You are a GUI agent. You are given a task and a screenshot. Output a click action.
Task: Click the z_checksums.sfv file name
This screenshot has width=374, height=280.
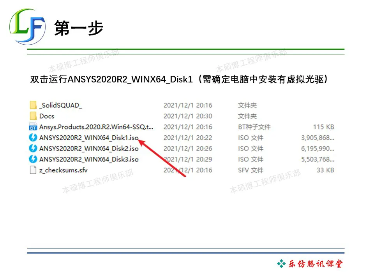(64, 170)
